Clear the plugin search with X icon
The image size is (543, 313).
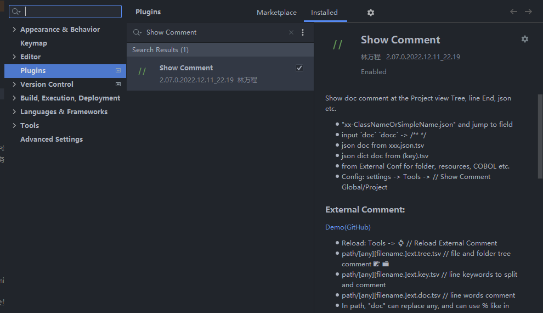point(291,32)
